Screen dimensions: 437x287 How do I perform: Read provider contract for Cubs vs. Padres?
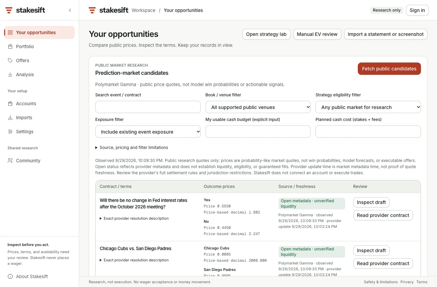pos(383,263)
